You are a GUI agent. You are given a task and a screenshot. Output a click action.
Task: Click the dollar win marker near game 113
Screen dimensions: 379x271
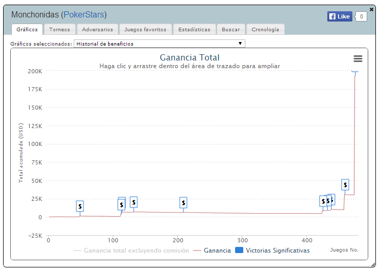click(x=121, y=205)
